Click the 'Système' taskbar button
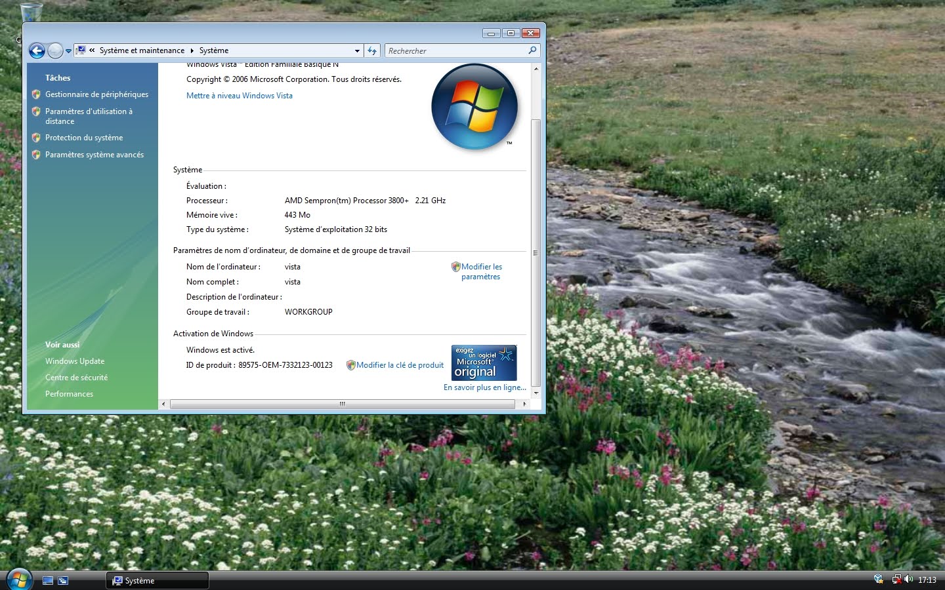Viewport: 945px width, 590px height. click(x=157, y=580)
